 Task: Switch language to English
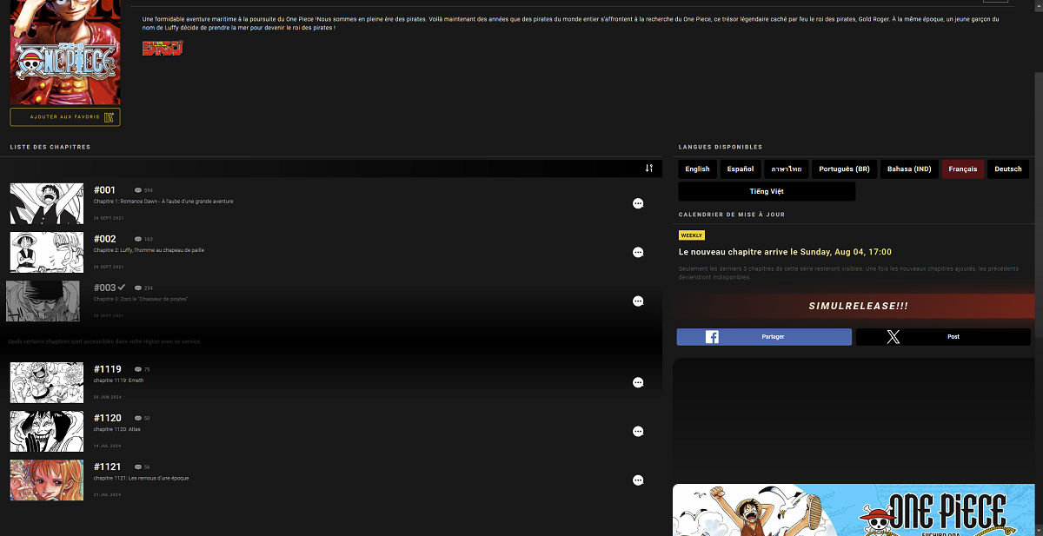pos(697,169)
